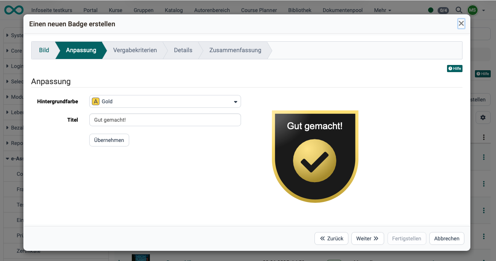The image size is (496, 261).
Task: Click the gold badge preview image
Action: click(315, 156)
